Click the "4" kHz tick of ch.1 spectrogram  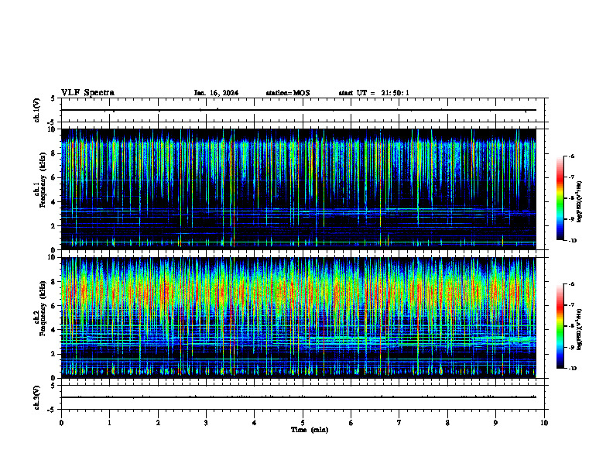click(x=54, y=202)
